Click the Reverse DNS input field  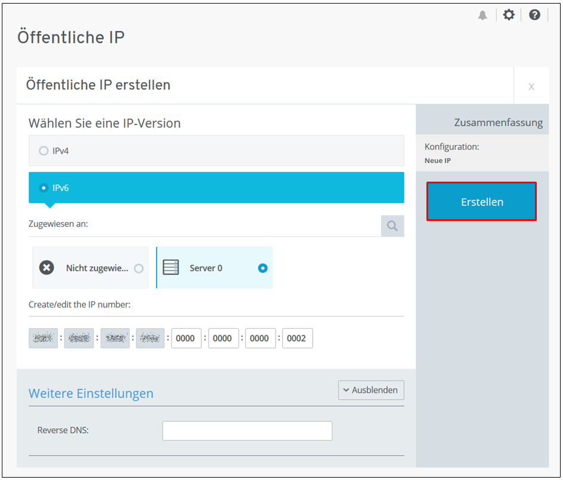tap(247, 431)
